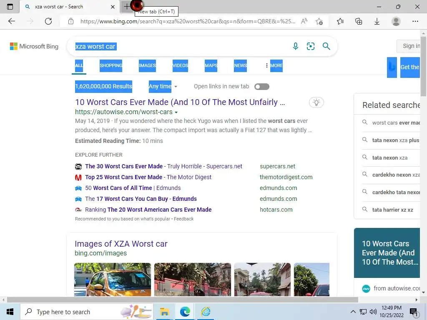
Task: Switch to the NEWS tab
Action: pyautogui.click(x=241, y=65)
